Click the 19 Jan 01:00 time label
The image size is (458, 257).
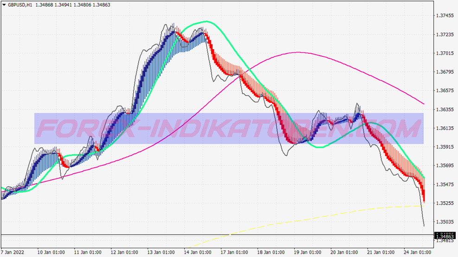[x=308, y=253]
